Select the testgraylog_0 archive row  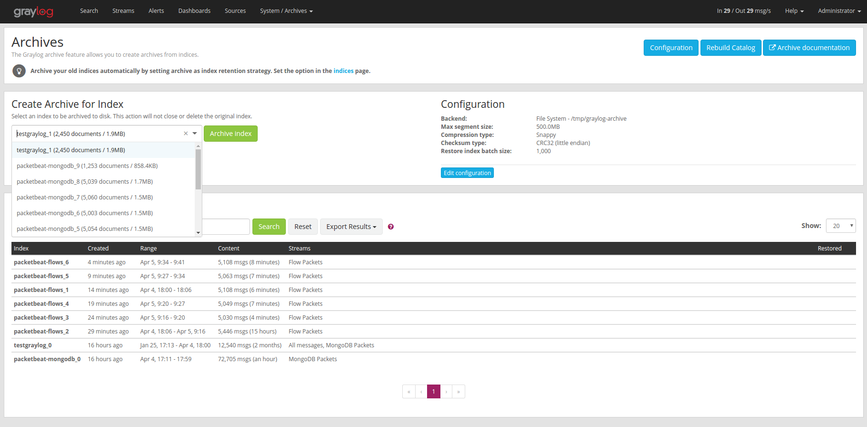434,345
